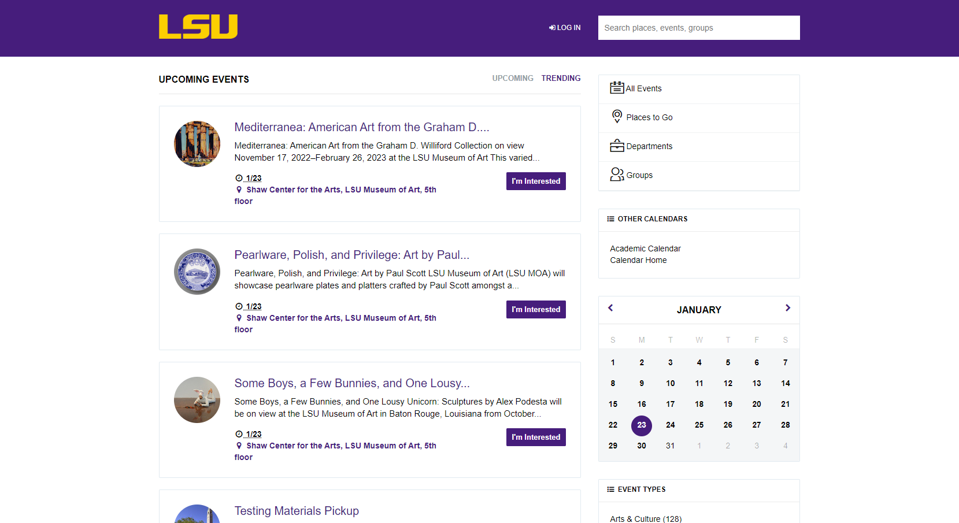Click the login arrow icon
Image resolution: width=959 pixels, height=523 pixels.
click(x=552, y=28)
